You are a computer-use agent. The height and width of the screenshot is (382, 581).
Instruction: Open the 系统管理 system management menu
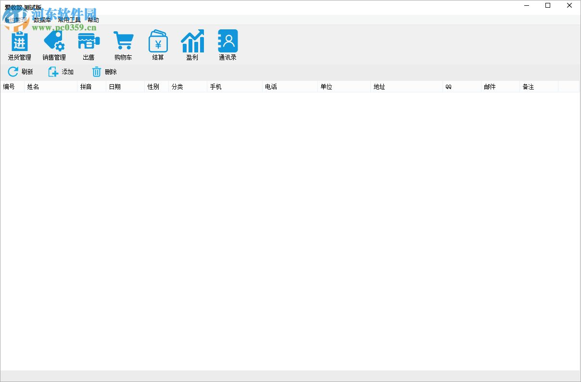[x=14, y=20]
